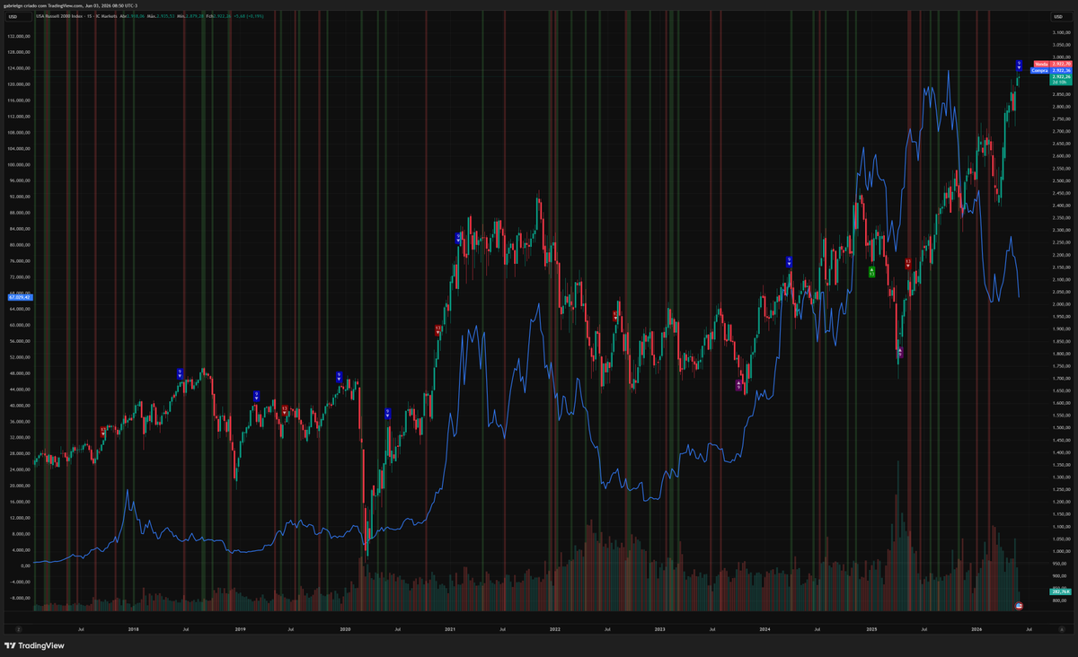
Task: Click the 2.000,00 price on the right axis
Action: pyautogui.click(x=1061, y=303)
